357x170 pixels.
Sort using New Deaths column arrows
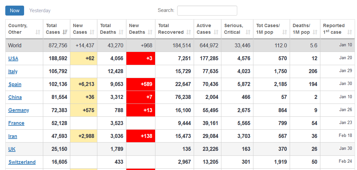(x=150, y=32)
